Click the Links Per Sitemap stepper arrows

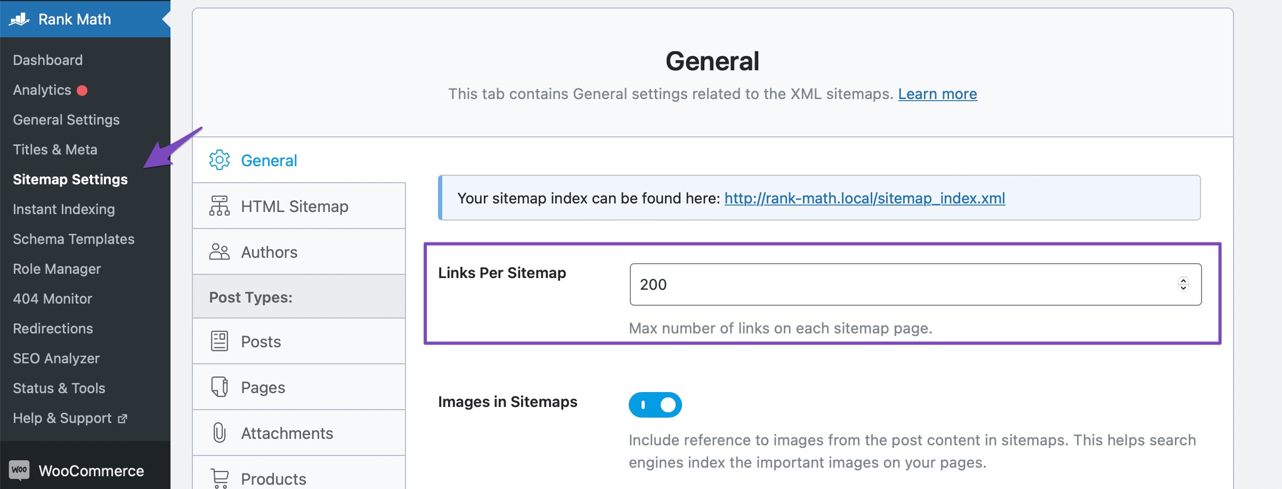1183,284
